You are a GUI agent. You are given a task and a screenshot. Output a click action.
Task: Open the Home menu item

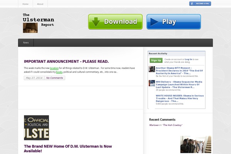[25, 4]
